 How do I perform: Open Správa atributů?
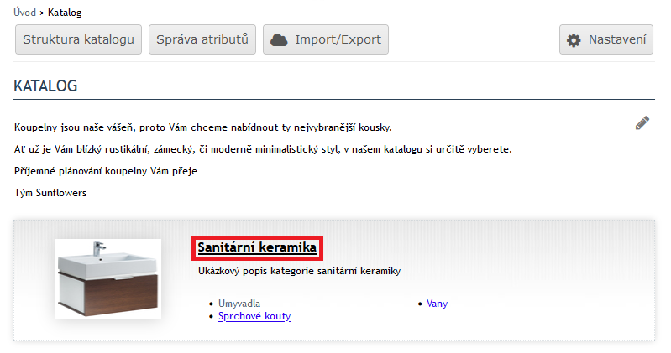tap(202, 39)
